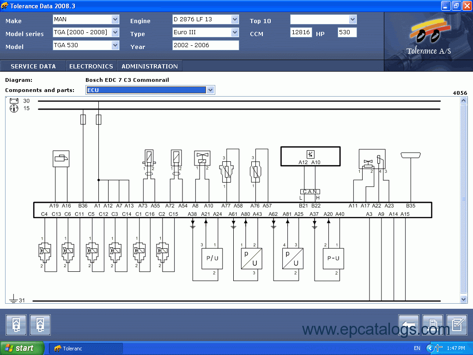Screen dimensions: 473x355
Task: Click the P/U sensor on A21 and A24
Action: pyautogui.click(x=212, y=259)
